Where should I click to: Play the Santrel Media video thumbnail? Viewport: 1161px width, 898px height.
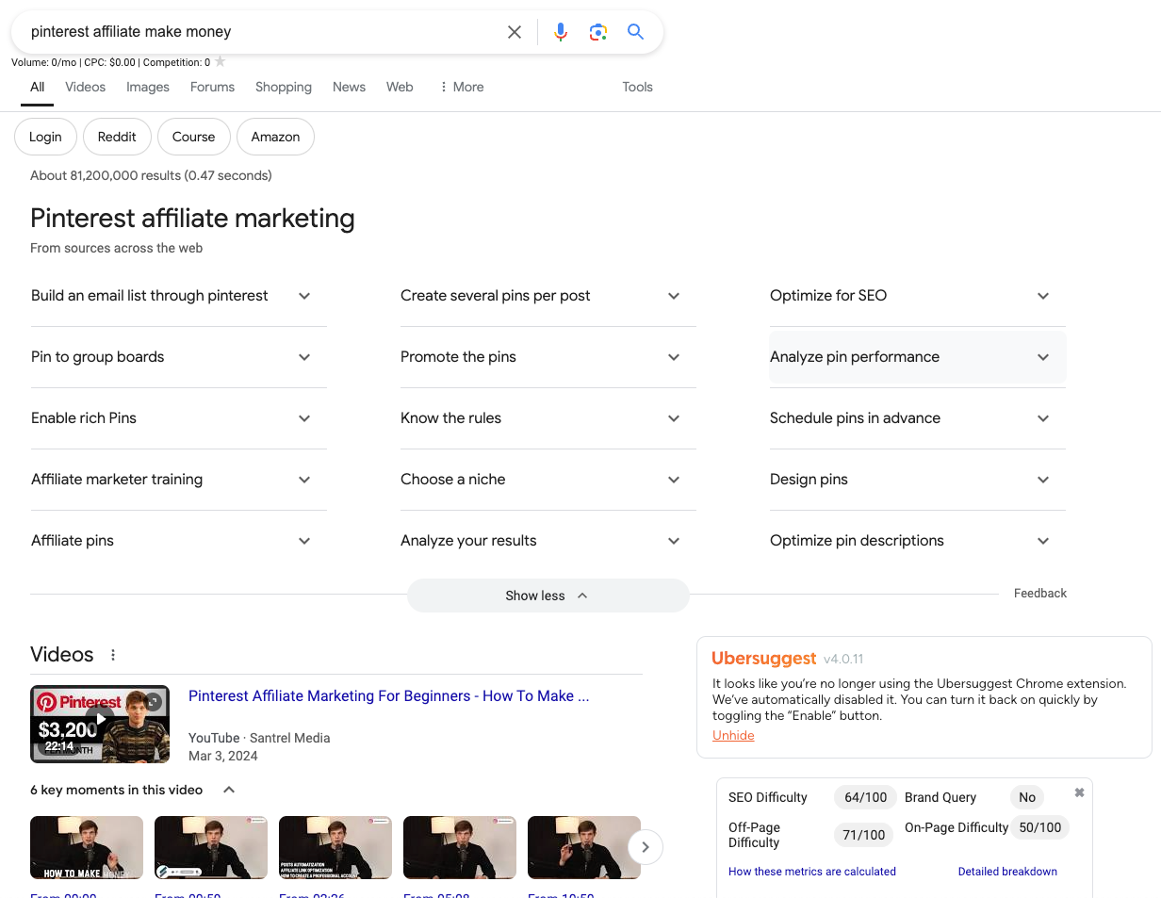click(x=100, y=724)
